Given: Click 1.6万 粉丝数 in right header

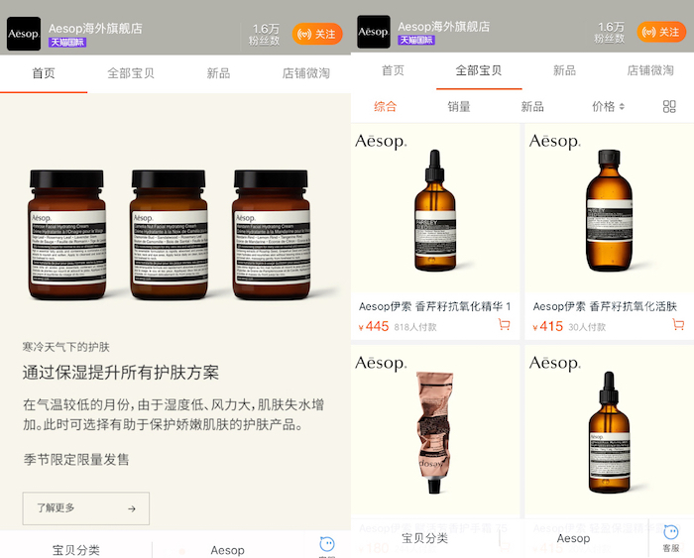Looking at the screenshot, I should coord(610,33).
